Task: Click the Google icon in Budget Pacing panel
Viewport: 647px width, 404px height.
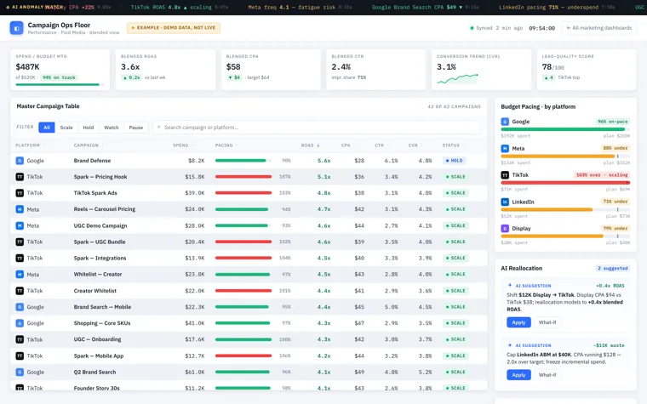Action: coord(505,122)
